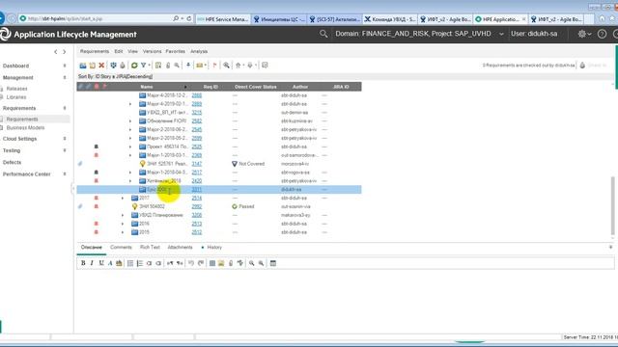Expand the Dashboard sidebar section
The image size is (618, 347).
pyautogui.click(x=65, y=66)
